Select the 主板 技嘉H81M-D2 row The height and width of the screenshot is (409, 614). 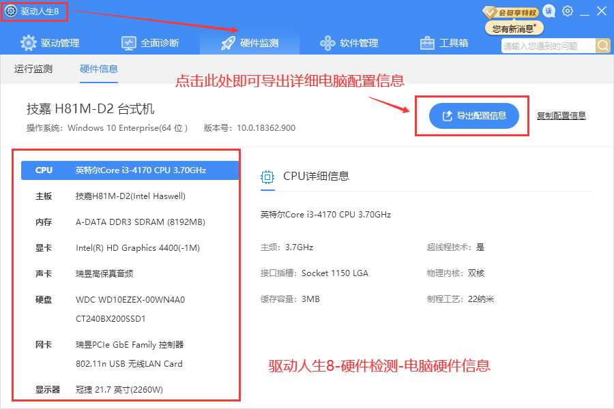click(x=130, y=196)
